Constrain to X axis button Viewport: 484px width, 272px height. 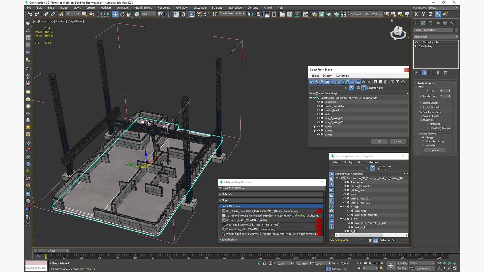(x=416, y=14)
